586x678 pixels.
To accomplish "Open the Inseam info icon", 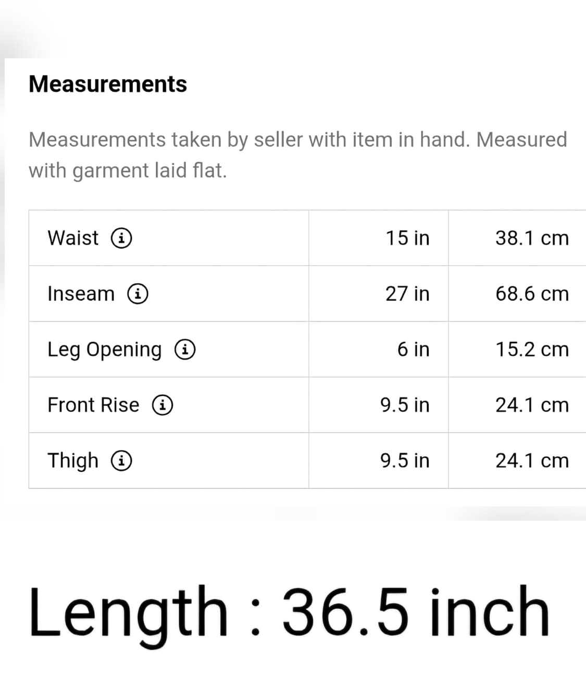I will [x=138, y=294].
